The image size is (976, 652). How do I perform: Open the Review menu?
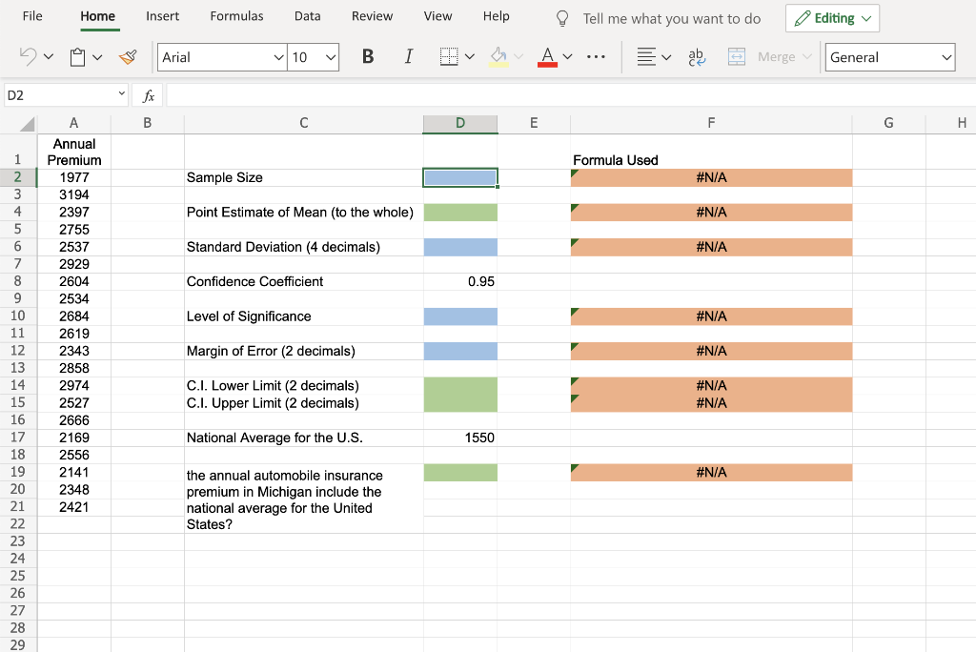click(372, 15)
